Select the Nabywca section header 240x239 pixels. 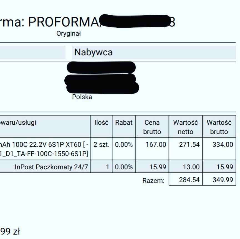94,52
